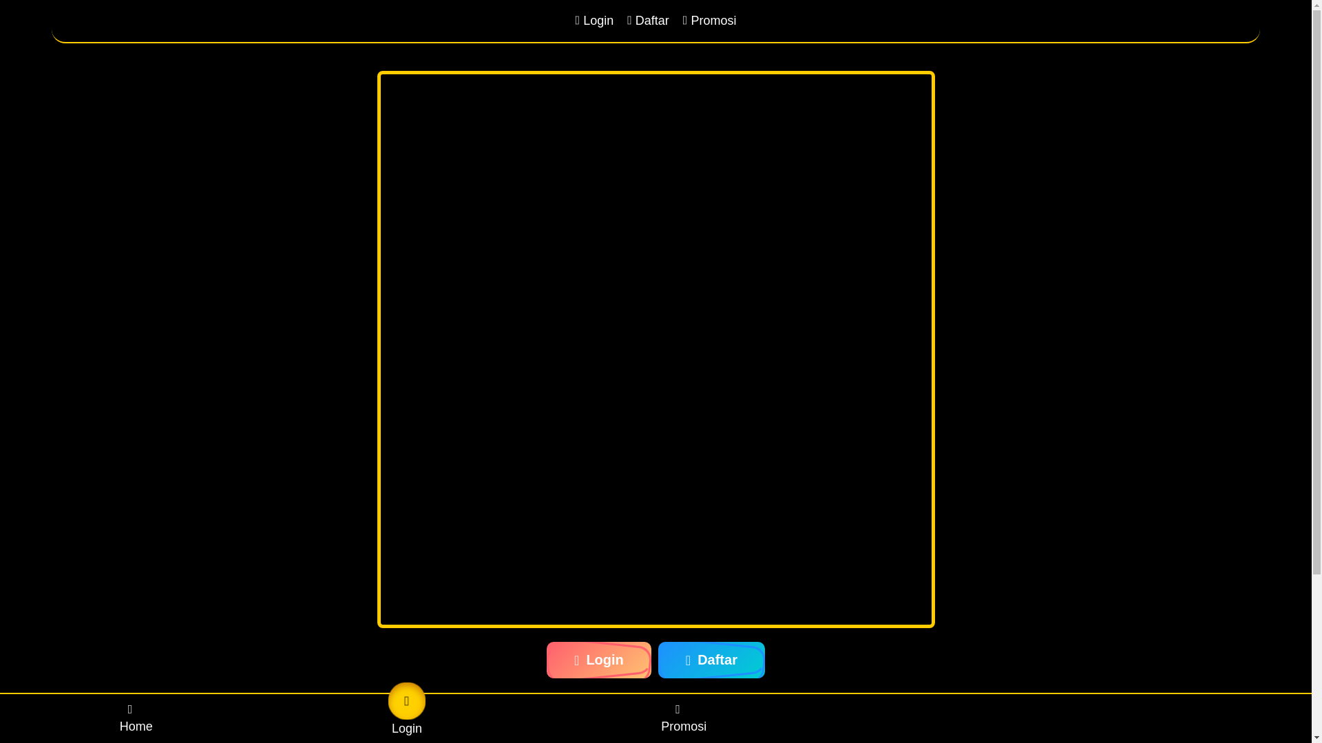Click the Login label under yellow circle
The height and width of the screenshot is (743, 1322).
click(x=407, y=729)
